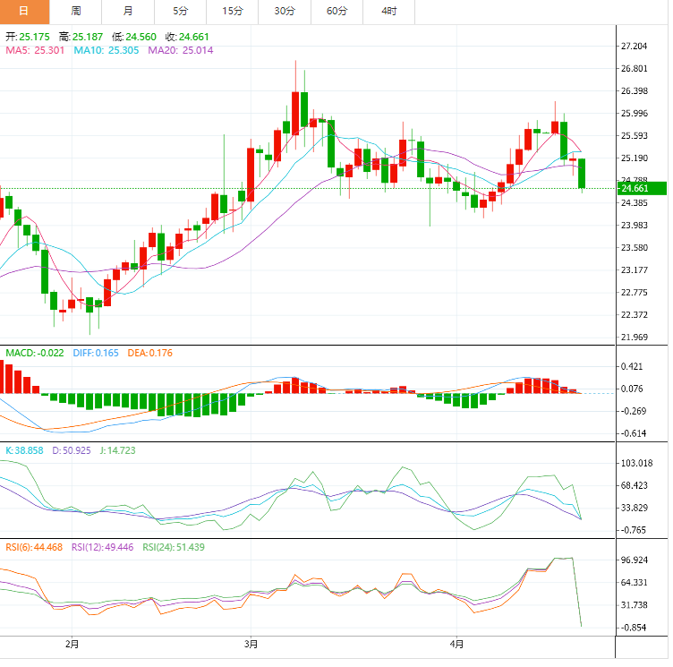Click the -0.854 RSI axis label
Screen dimensions: 673x667
point(633,628)
